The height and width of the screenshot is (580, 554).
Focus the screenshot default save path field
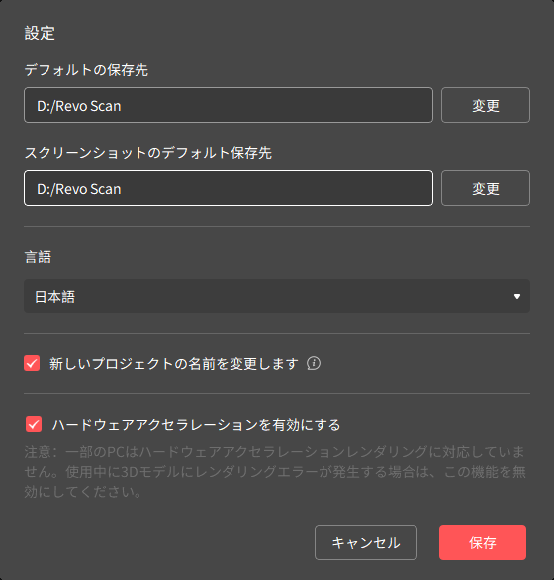coord(229,188)
